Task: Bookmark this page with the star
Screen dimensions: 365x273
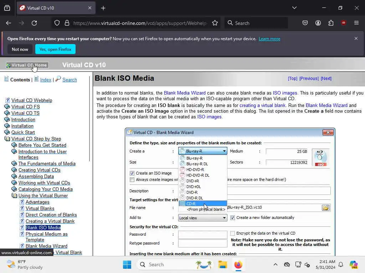Action: tap(215, 23)
